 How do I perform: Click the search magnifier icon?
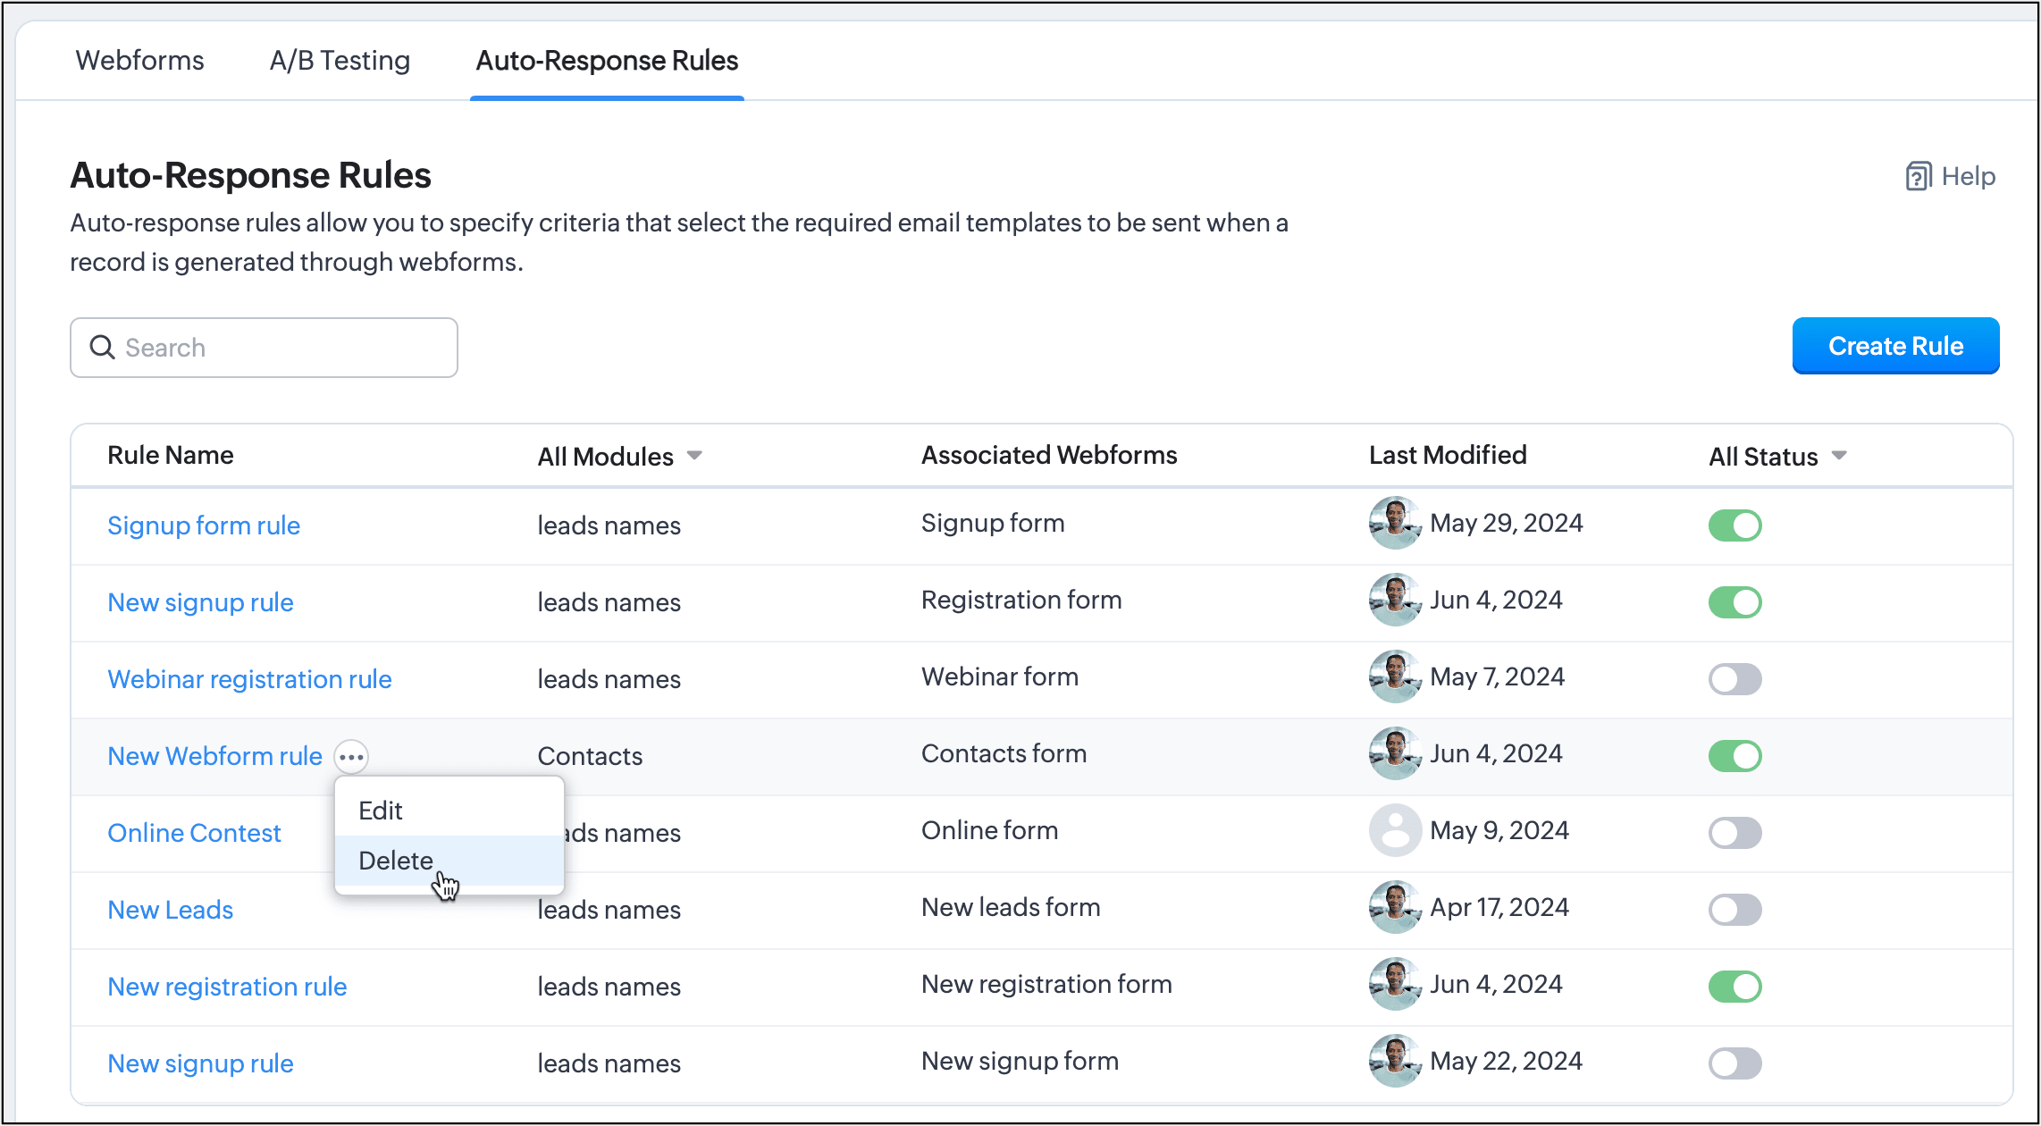103,347
